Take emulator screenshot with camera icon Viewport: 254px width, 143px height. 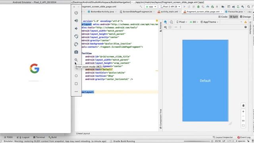click(x=76, y=52)
